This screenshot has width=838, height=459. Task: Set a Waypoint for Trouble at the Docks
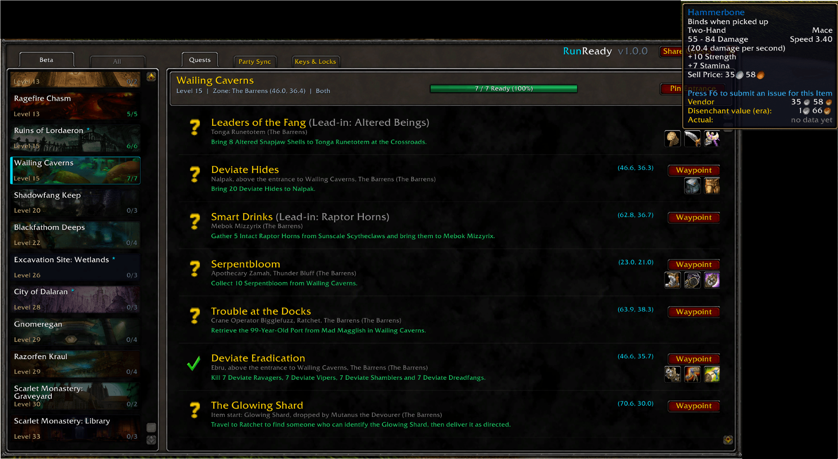pyautogui.click(x=694, y=312)
